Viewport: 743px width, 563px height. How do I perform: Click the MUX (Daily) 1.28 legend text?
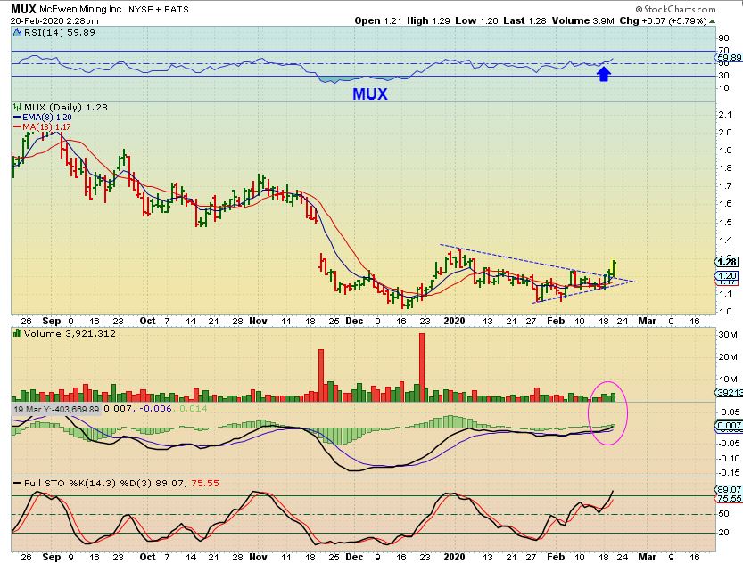(66, 108)
